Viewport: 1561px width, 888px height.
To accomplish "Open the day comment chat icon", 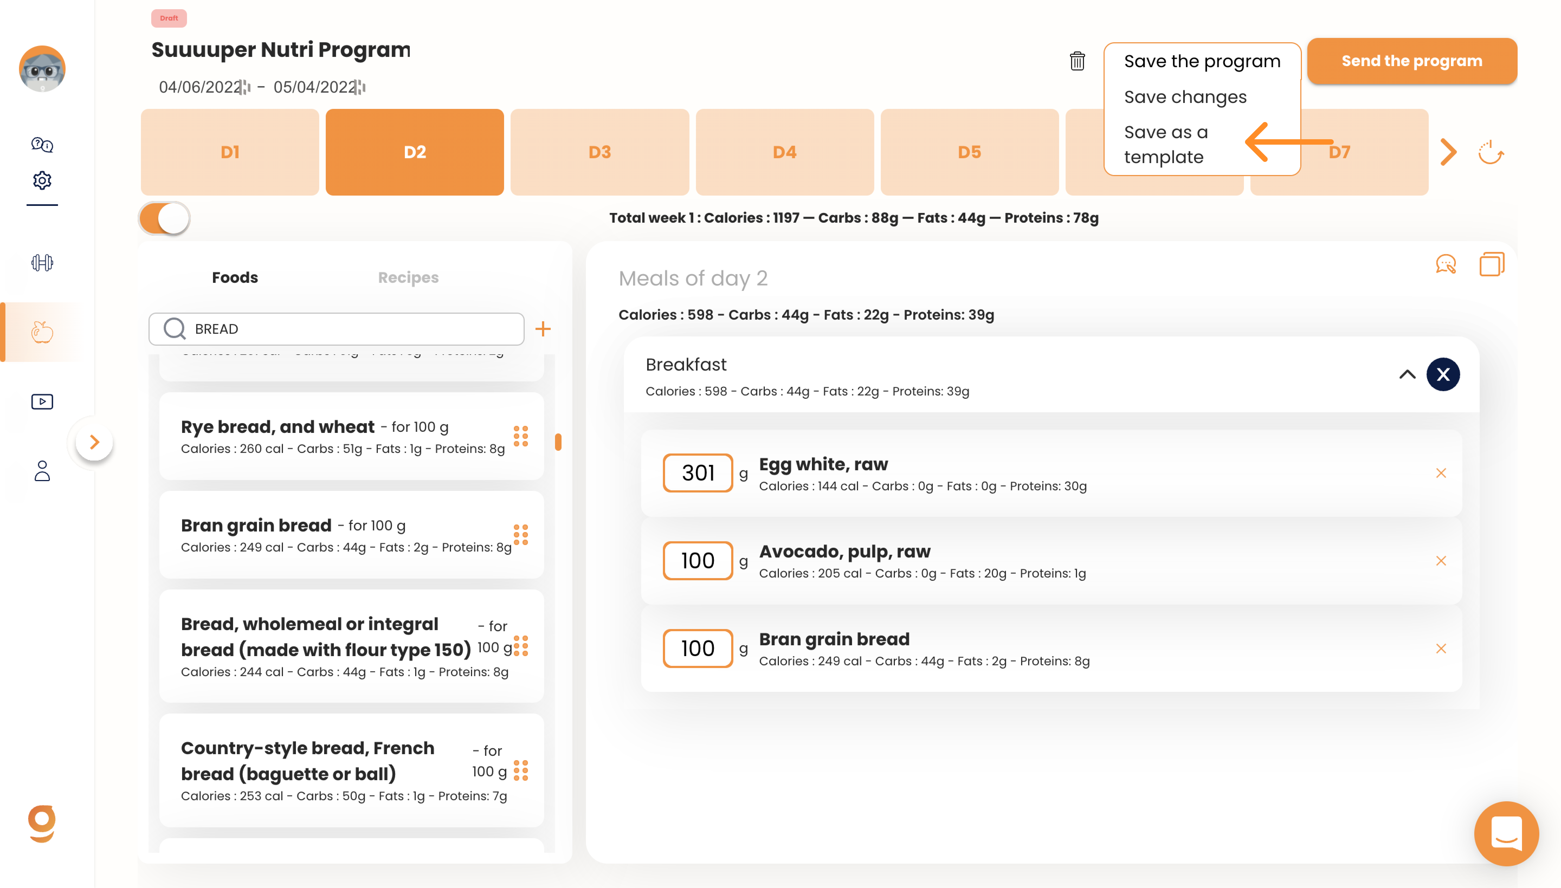I will click(x=1446, y=264).
